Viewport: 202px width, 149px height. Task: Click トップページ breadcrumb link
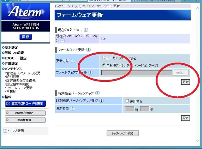62,6
